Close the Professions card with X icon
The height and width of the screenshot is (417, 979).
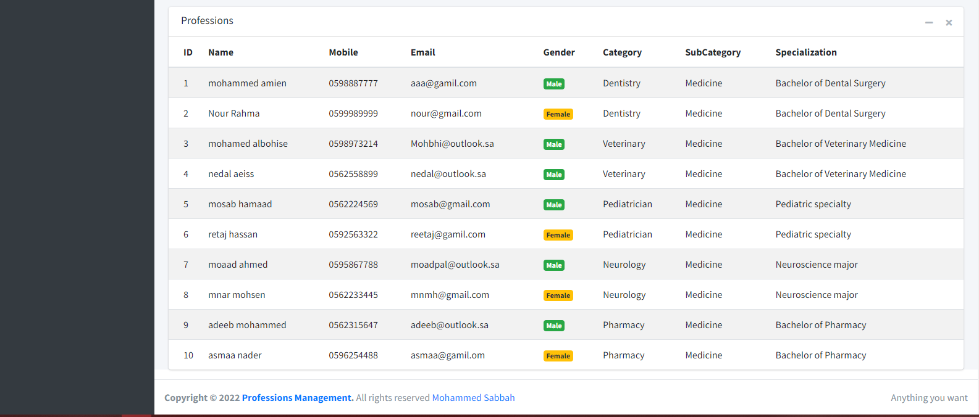pyautogui.click(x=949, y=23)
